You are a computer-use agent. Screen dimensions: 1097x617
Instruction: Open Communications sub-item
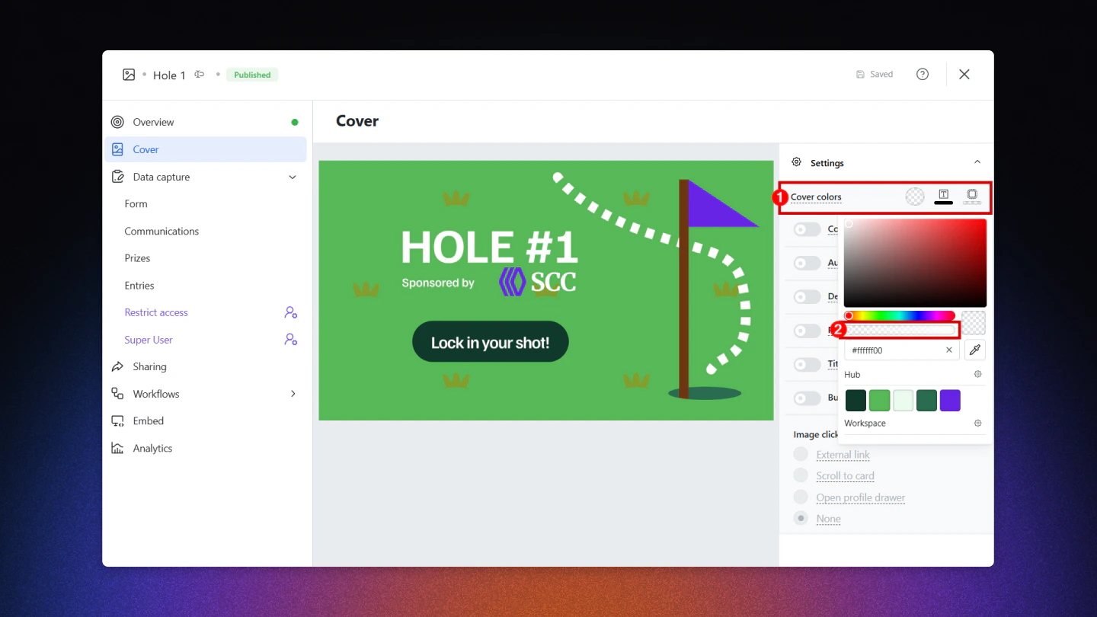click(162, 231)
